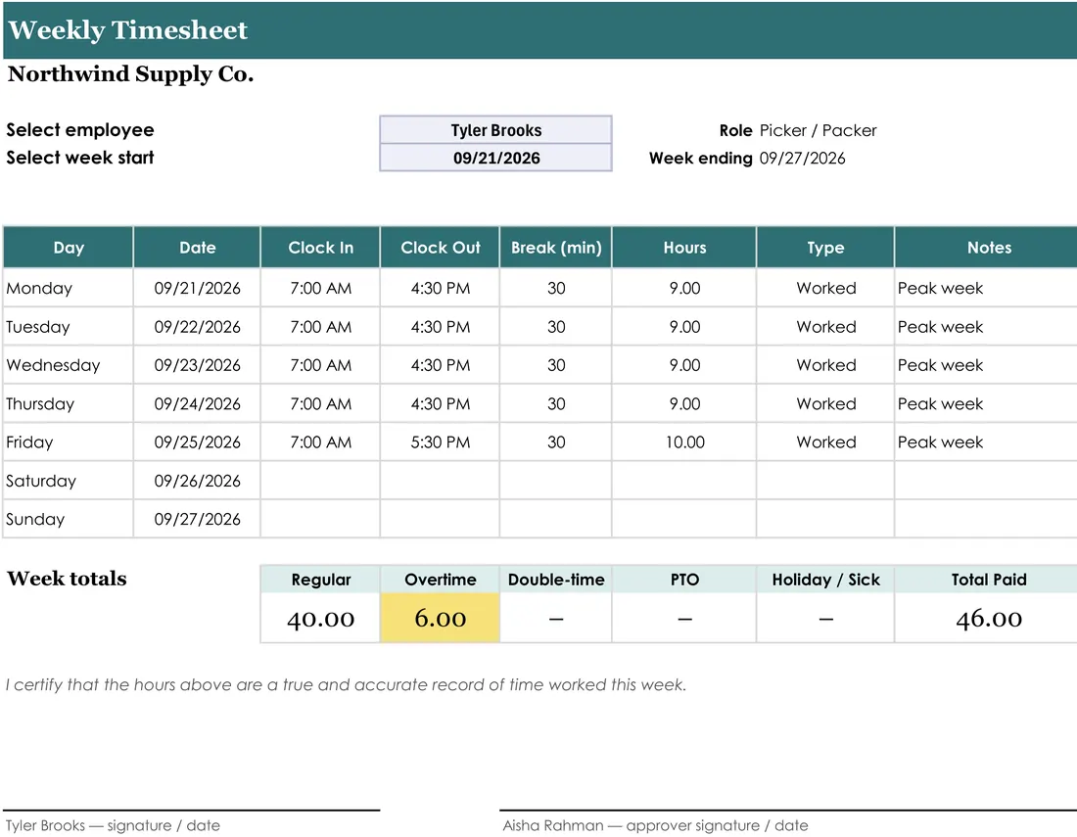The height and width of the screenshot is (837, 1077).
Task: Select Monday's Clock Out 4:30 PM cell
Action: [x=440, y=288]
